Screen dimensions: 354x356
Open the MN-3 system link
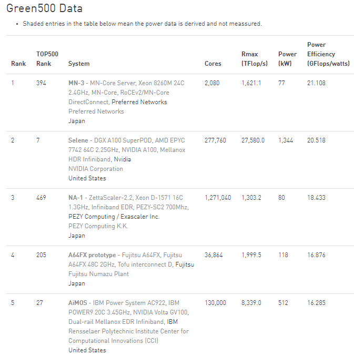tap(77, 83)
